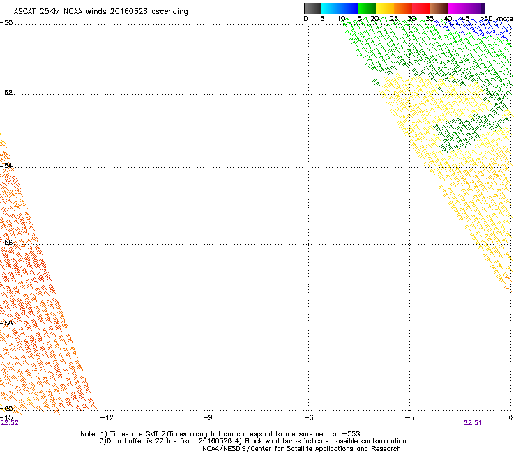Image resolution: width=516 pixels, height=453 pixels.
Task: Click the note line starting 'Note: 1) Times are GMT'
Action: pyautogui.click(x=220, y=434)
